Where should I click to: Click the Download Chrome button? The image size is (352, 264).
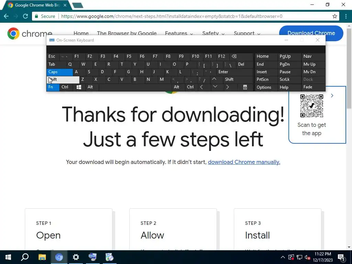pos(311,33)
